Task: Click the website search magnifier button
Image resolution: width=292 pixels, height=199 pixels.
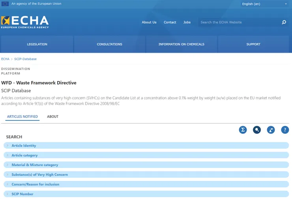Action: tap(284, 22)
